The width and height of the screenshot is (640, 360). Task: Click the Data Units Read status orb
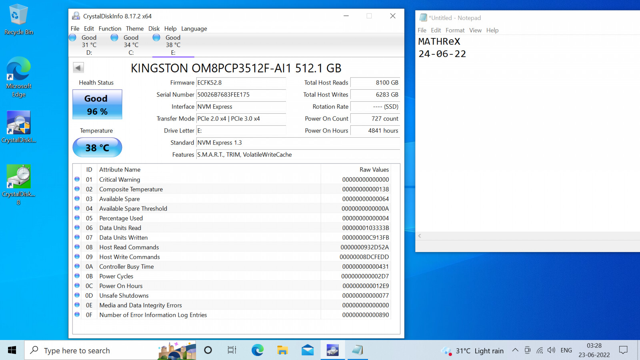click(x=77, y=228)
